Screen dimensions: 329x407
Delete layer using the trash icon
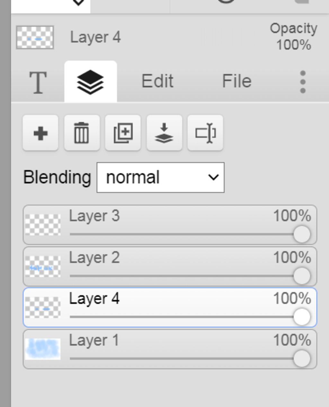click(82, 133)
